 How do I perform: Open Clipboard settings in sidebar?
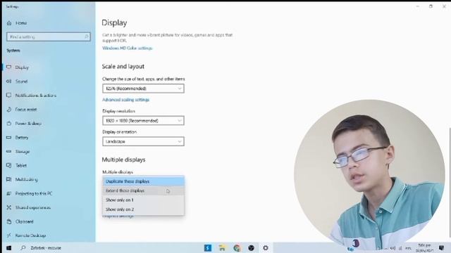coord(24,221)
